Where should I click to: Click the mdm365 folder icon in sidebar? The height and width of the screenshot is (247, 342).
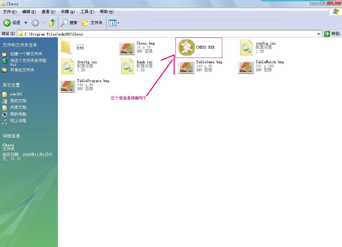[x=5, y=94]
